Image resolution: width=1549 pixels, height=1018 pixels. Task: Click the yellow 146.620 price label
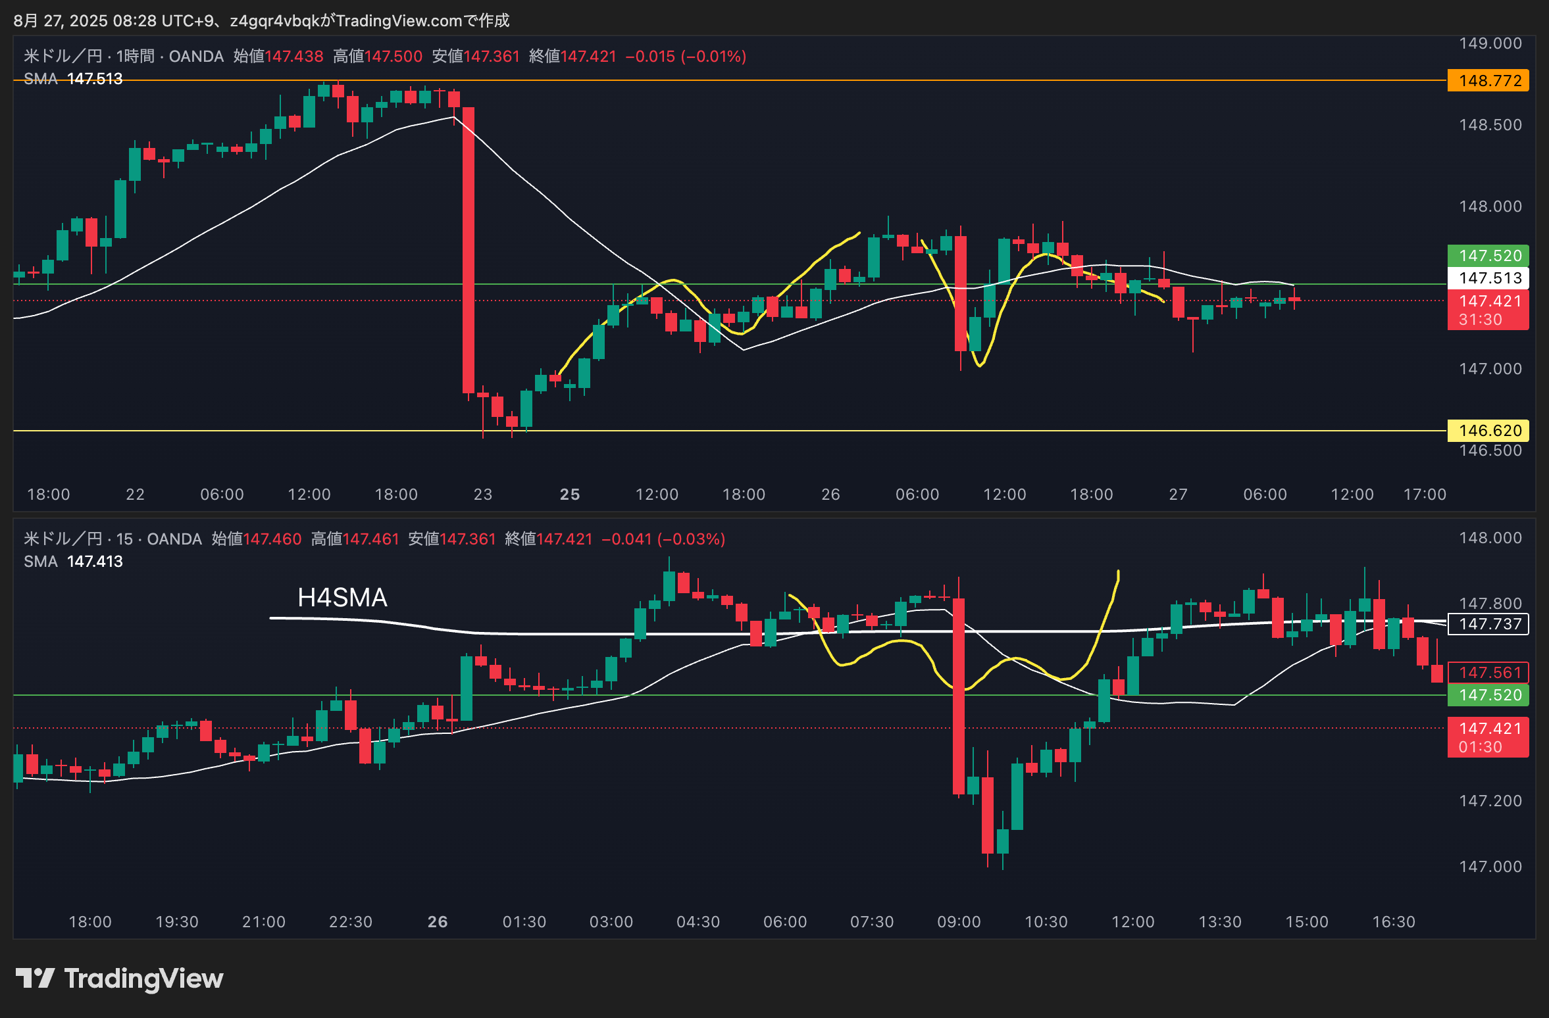click(x=1488, y=431)
